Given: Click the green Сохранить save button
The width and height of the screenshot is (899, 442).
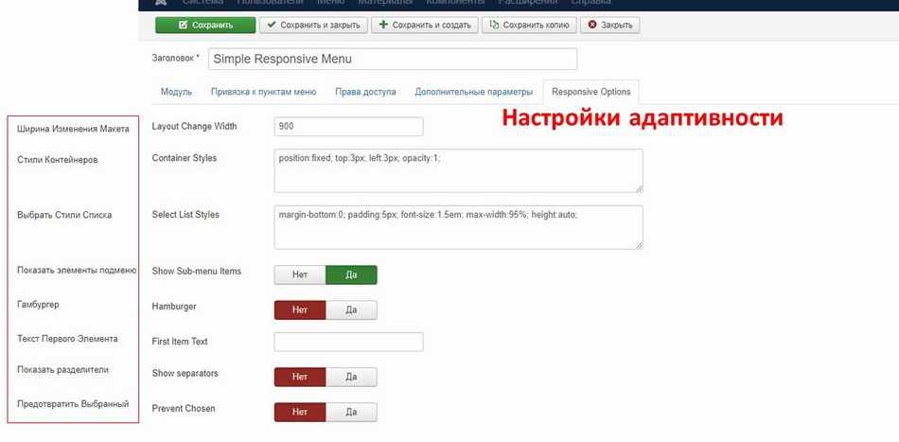Looking at the screenshot, I should tap(205, 25).
